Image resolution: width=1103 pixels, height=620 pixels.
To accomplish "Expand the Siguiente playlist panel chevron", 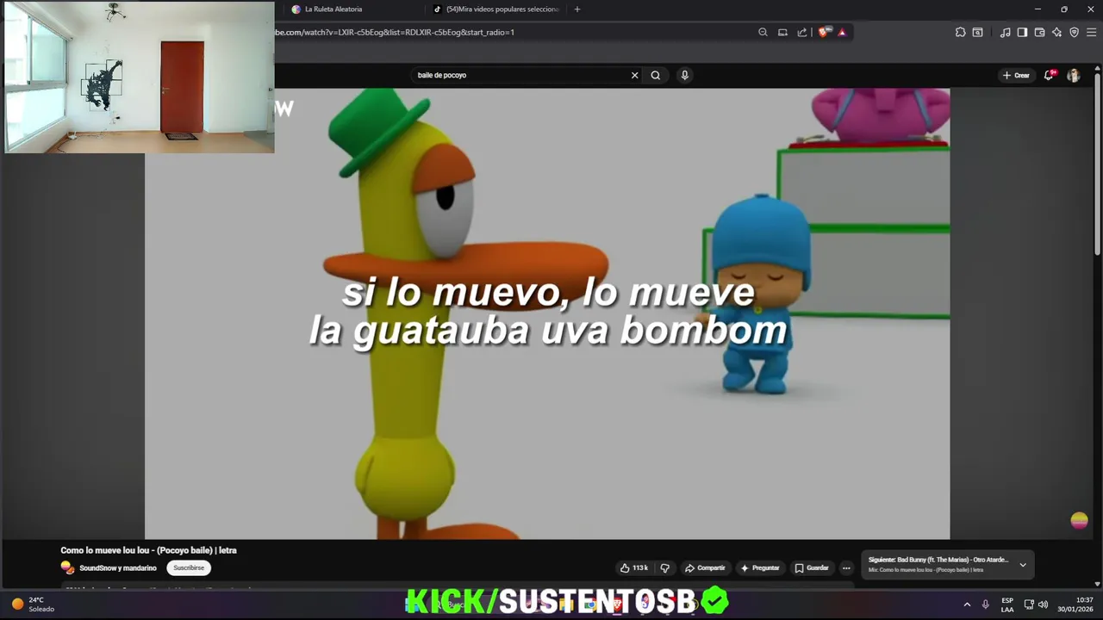I will [1023, 565].
